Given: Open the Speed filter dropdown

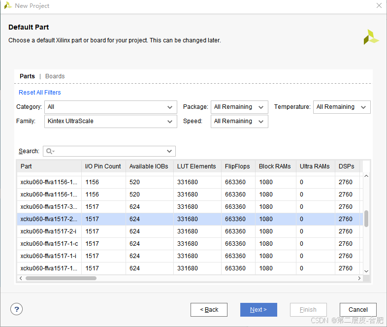Looking at the screenshot, I should pos(239,121).
